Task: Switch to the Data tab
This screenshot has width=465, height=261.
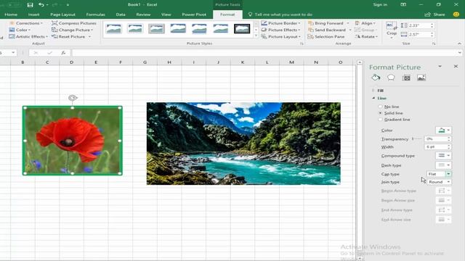Action: (x=121, y=14)
